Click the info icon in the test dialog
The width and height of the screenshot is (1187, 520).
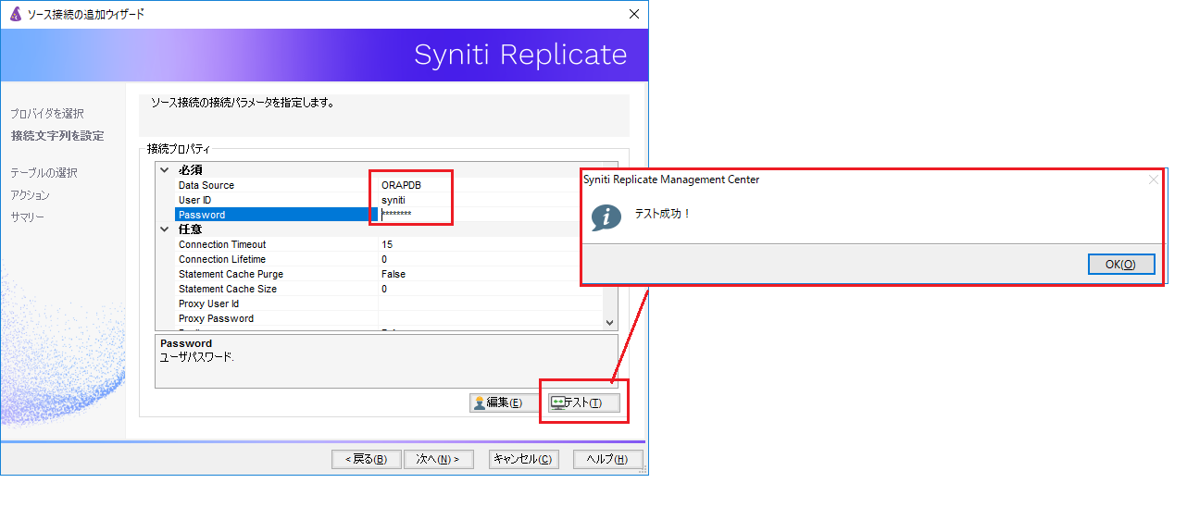606,217
